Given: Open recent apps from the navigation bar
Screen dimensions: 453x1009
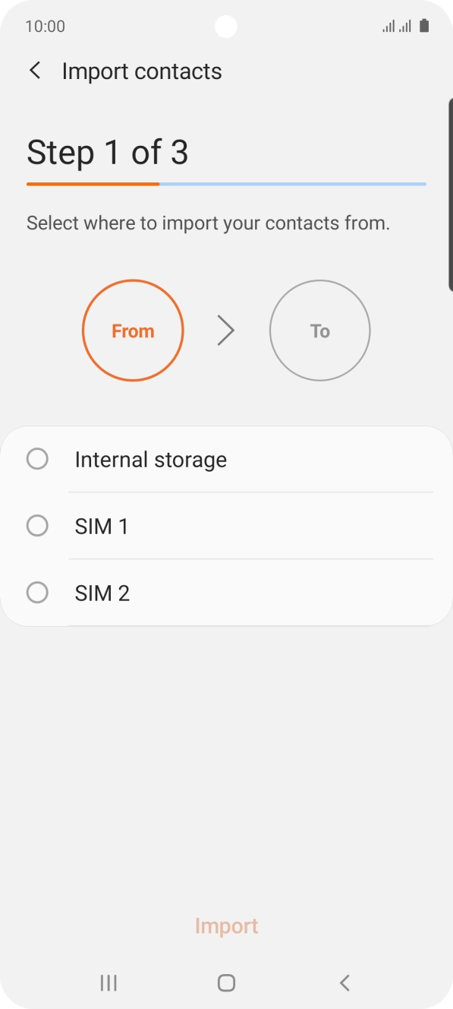Looking at the screenshot, I should coord(109,982).
